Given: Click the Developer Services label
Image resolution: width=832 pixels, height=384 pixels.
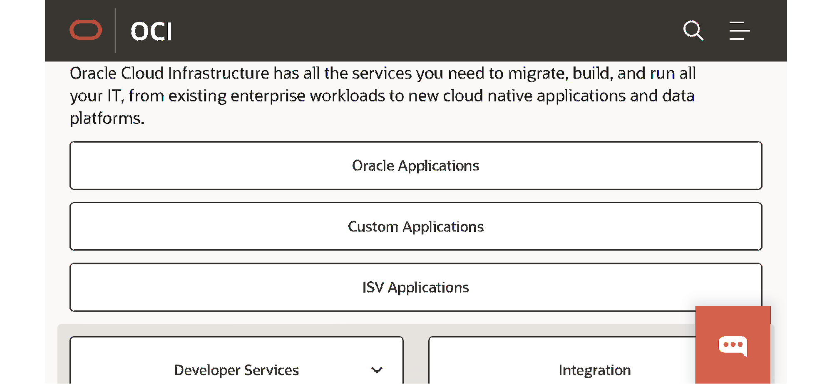Looking at the screenshot, I should point(236,370).
